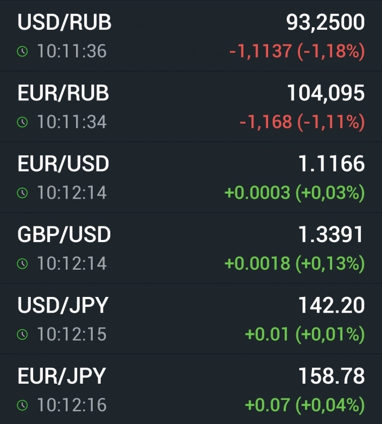This screenshot has height=424, width=382.
Task: Tap the EUR/USD rate 1.1166
Action: pos(331,164)
